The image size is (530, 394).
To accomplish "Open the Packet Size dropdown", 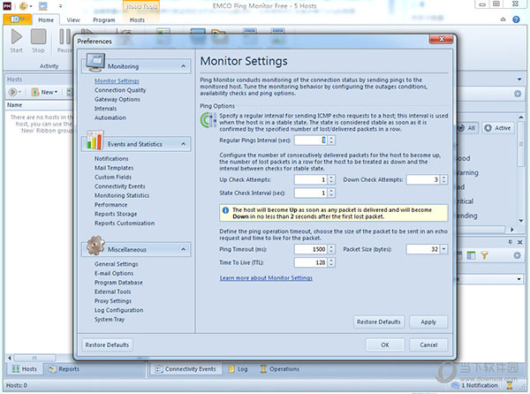I will point(443,249).
